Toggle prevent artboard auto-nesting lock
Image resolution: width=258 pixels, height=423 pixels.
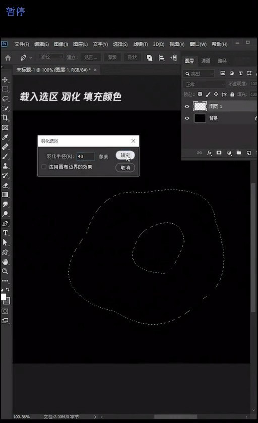coord(224,94)
